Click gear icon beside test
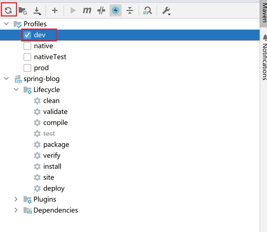The height and width of the screenshot is (232, 267). tap(37, 134)
